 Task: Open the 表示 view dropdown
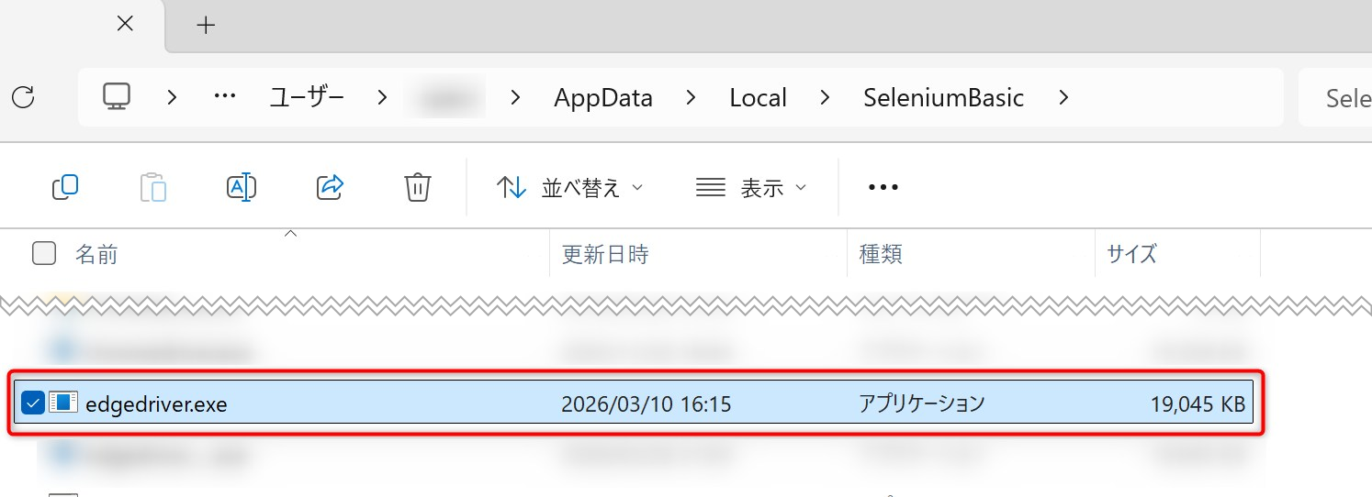751,188
